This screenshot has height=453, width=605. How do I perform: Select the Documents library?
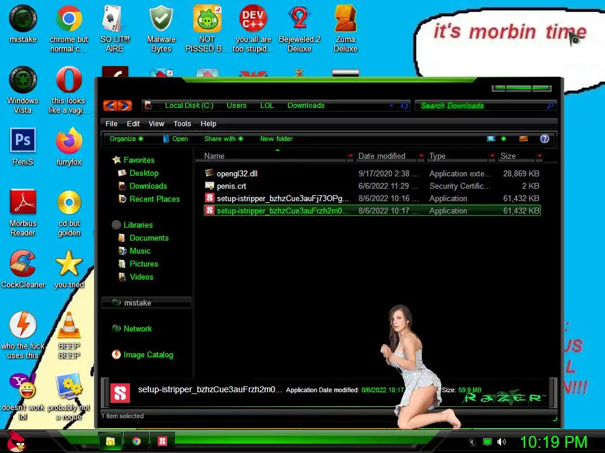(x=149, y=238)
